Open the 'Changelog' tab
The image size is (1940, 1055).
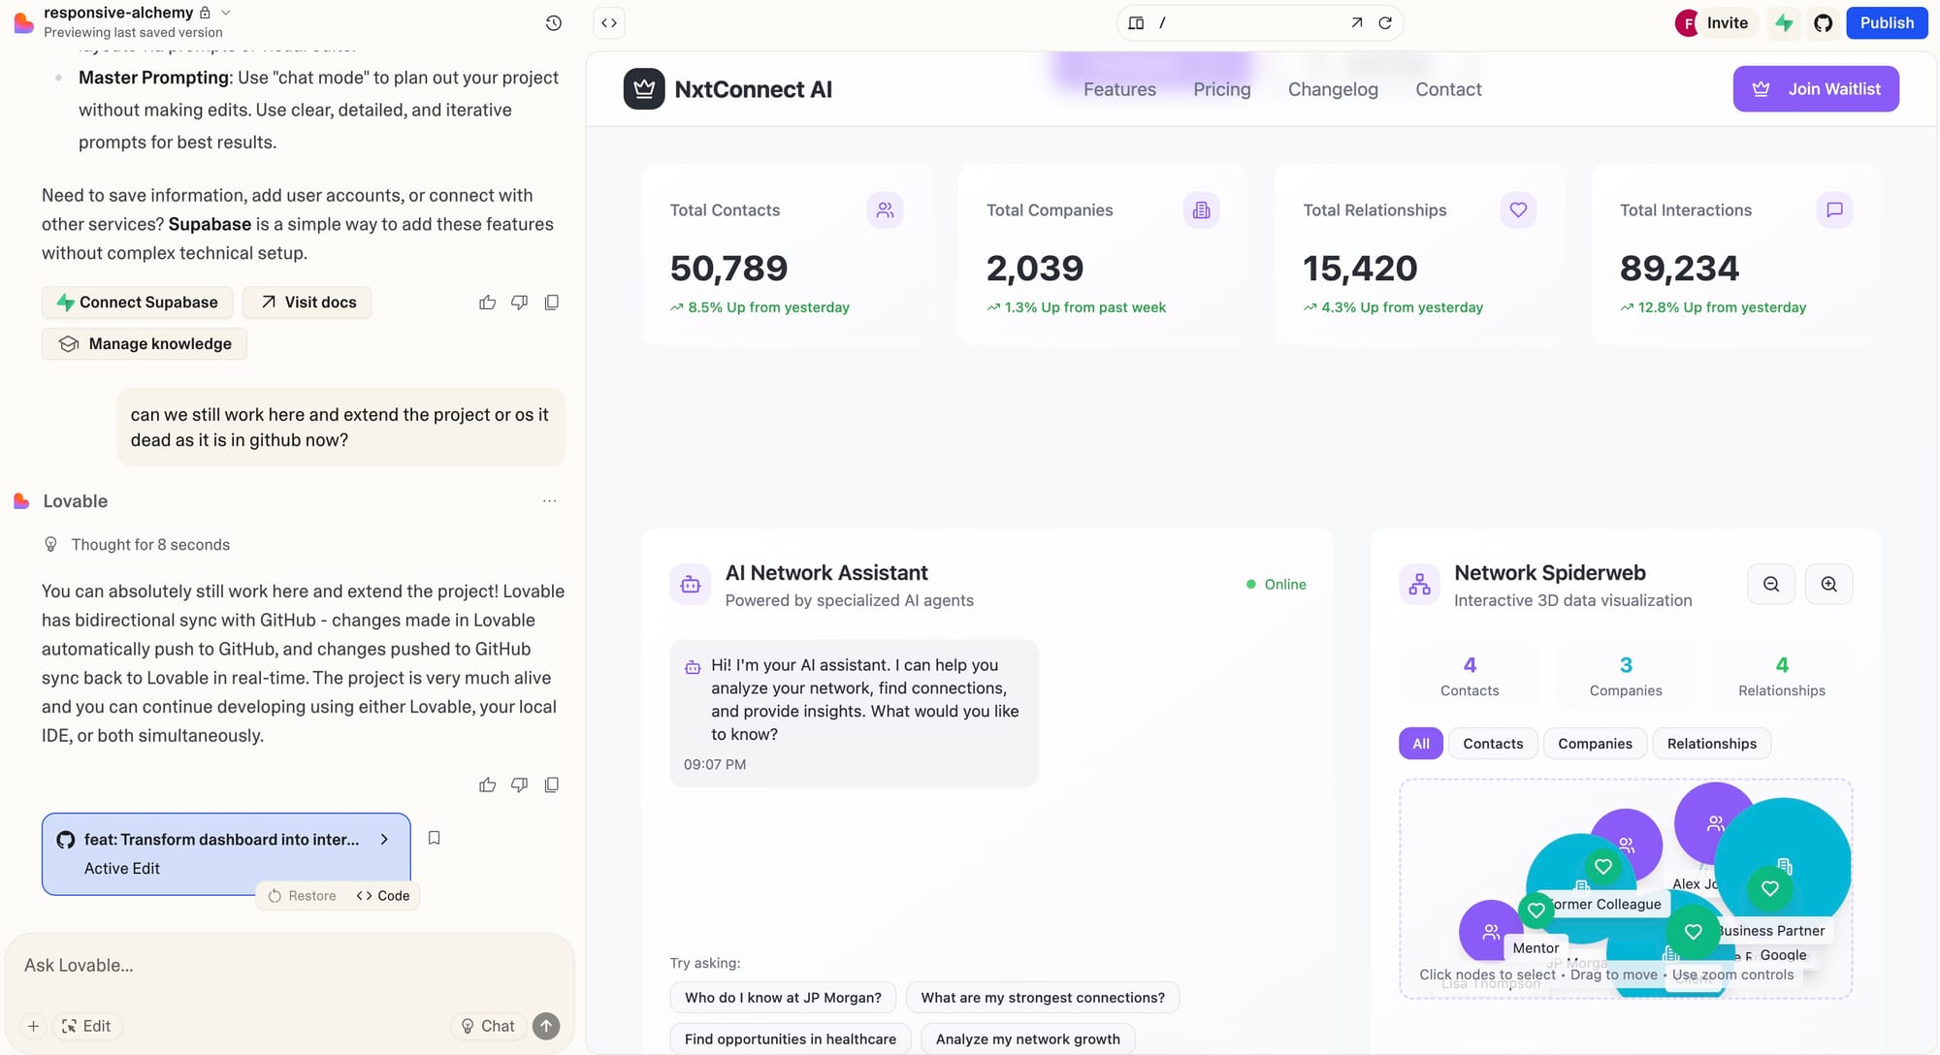pyautogui.click(x=1333, y=89)
